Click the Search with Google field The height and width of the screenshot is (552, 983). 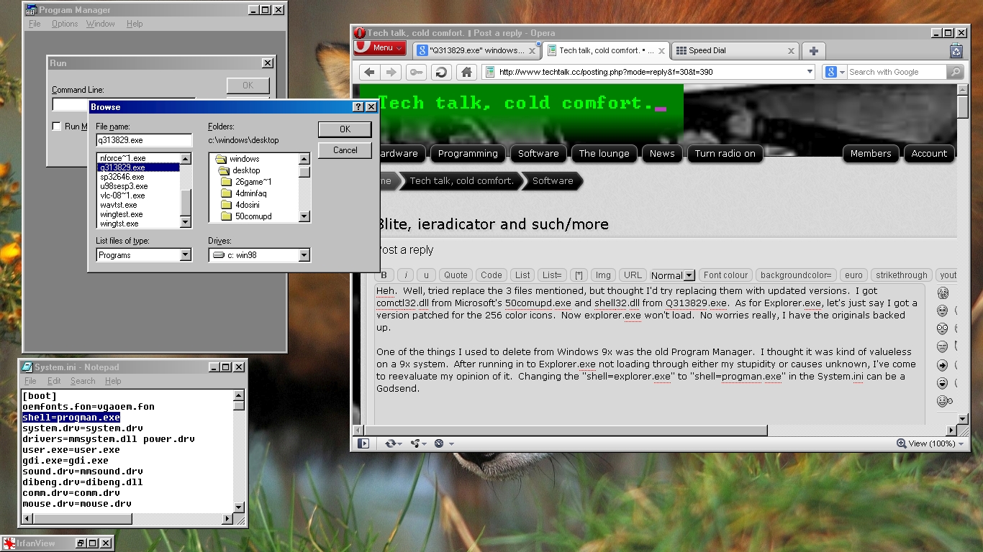897,72
